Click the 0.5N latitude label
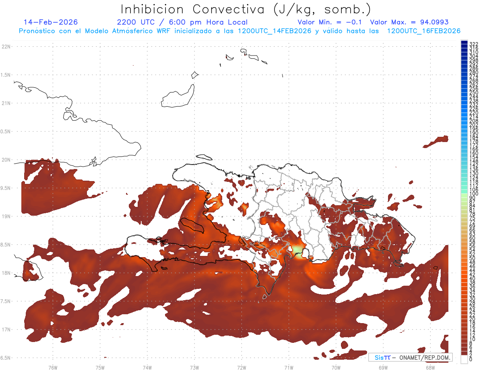Image resolution: width=483 pixels, height=373 pixels. click(x=6, y=132)
